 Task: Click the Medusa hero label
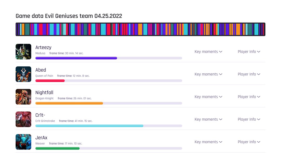click(x=40, y=53)
